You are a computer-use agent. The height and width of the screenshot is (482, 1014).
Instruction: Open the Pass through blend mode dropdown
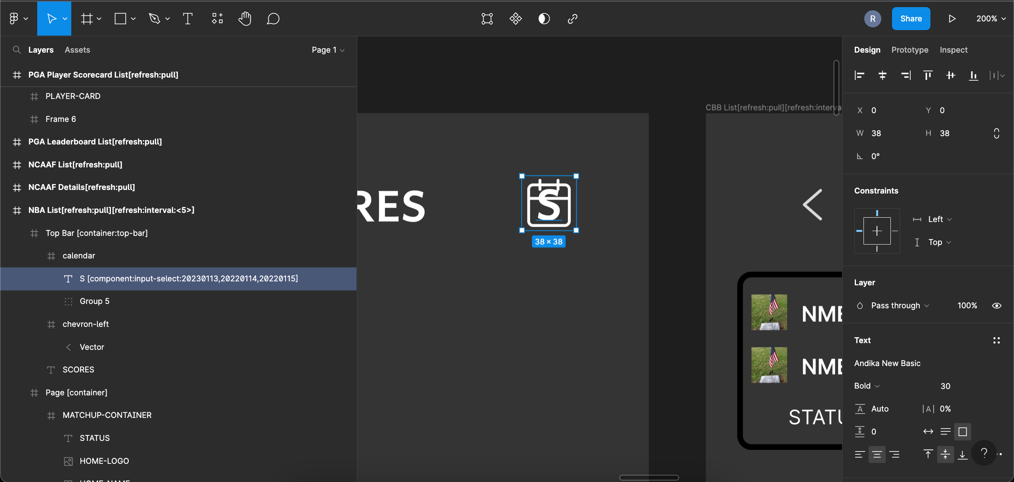click(900, 306)
